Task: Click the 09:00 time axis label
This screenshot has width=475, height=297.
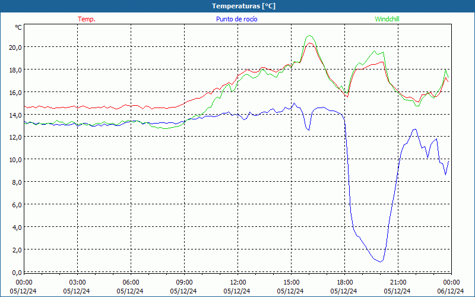Action: click(184, 283)
